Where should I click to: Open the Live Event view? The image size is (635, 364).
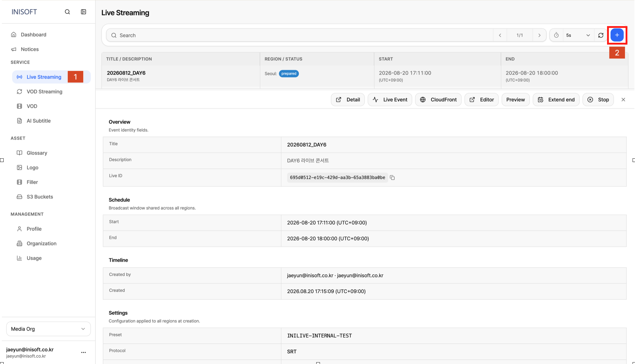(390, 99)
